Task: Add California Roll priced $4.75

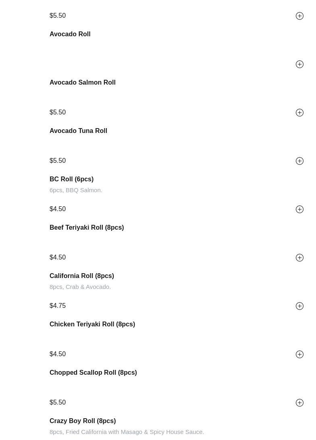Action: [299, 306]
